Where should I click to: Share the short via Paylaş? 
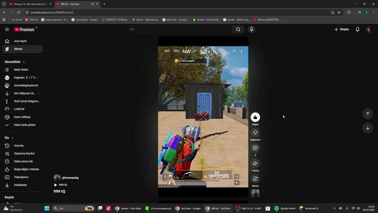[255, 164]
